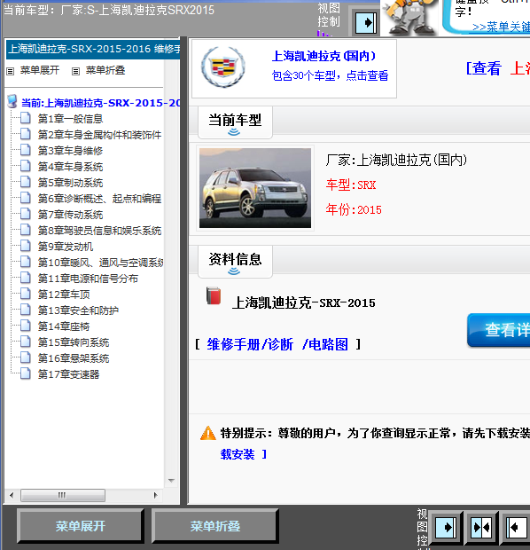The image size is (530, 550).
Task: Open 上海凯迪拉克(国内) brand link
Action: tap(323, 56)
